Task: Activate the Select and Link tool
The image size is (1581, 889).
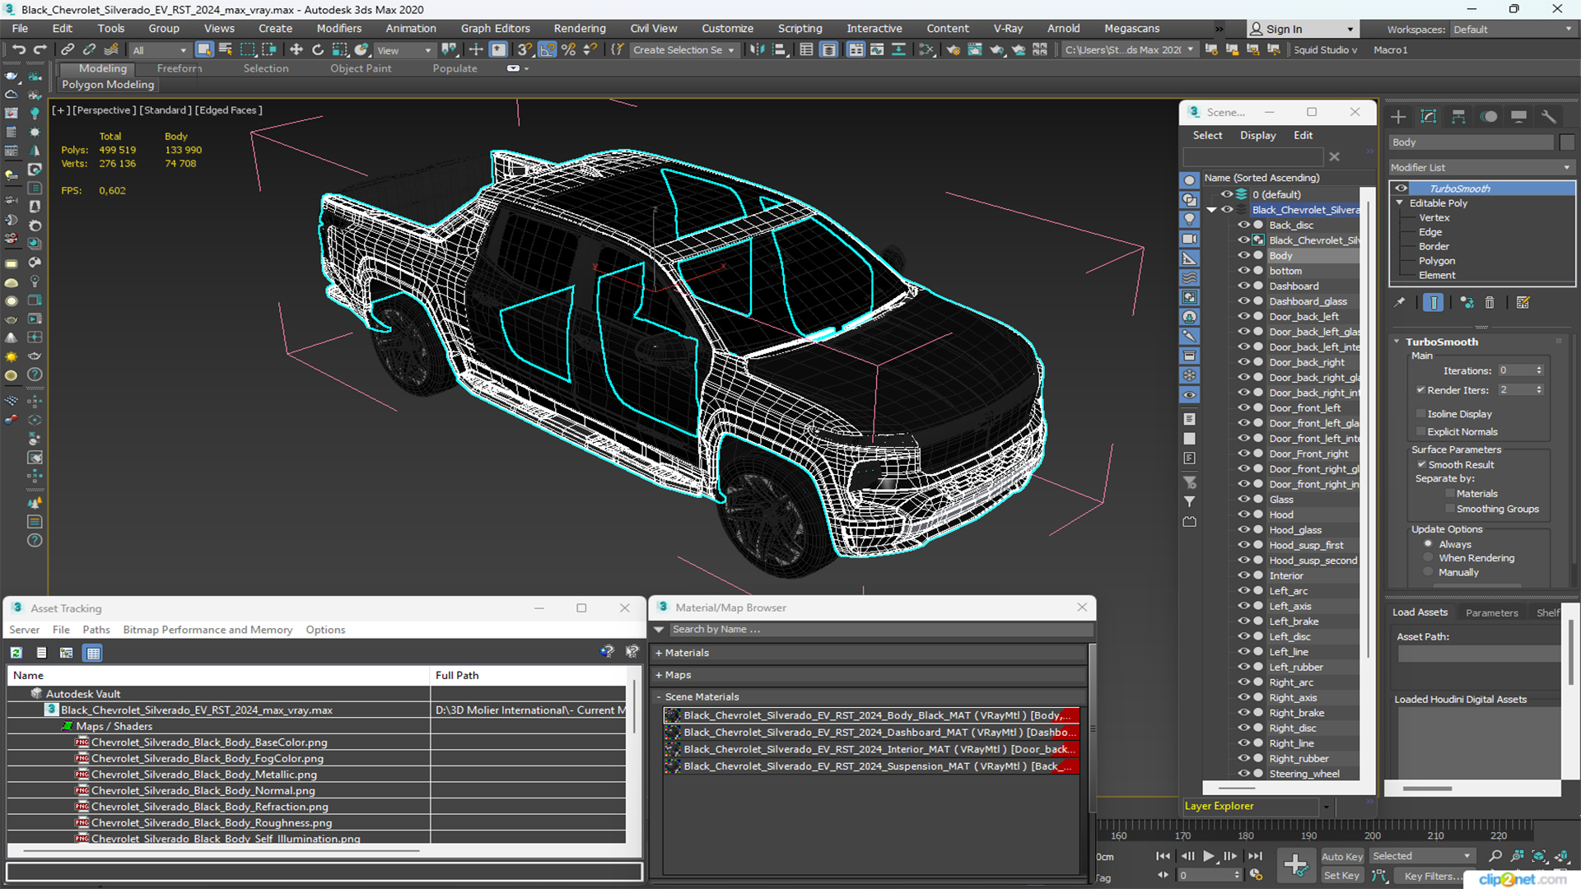Action: (68, 49)
